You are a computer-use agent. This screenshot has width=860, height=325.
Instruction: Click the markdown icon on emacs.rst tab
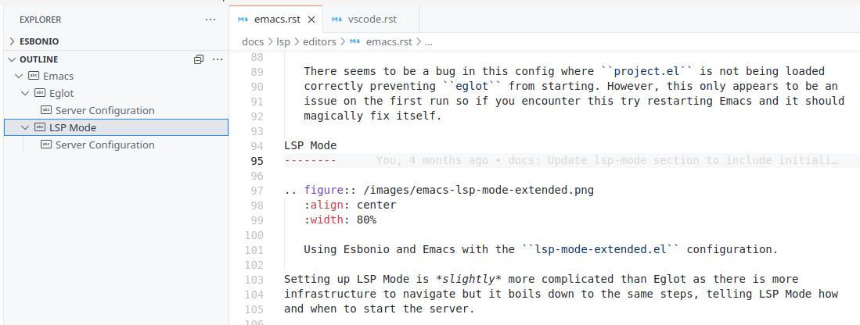coord(243,20)
